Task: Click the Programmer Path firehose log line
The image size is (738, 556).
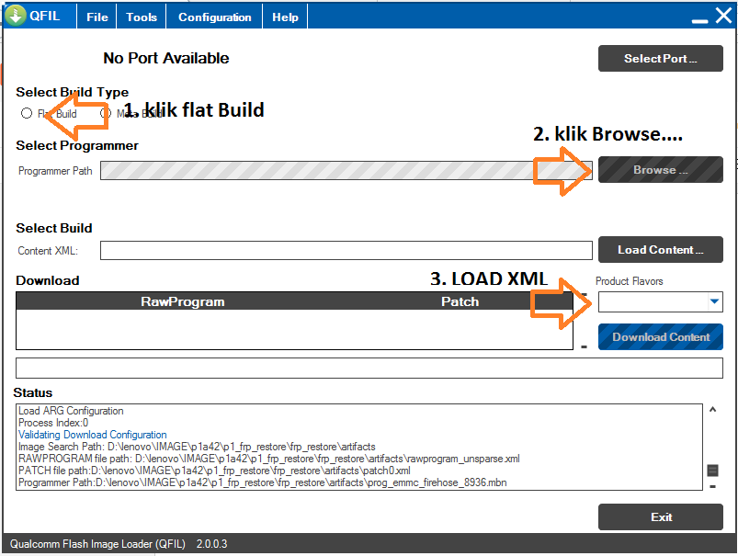Action: pos(262,482)
